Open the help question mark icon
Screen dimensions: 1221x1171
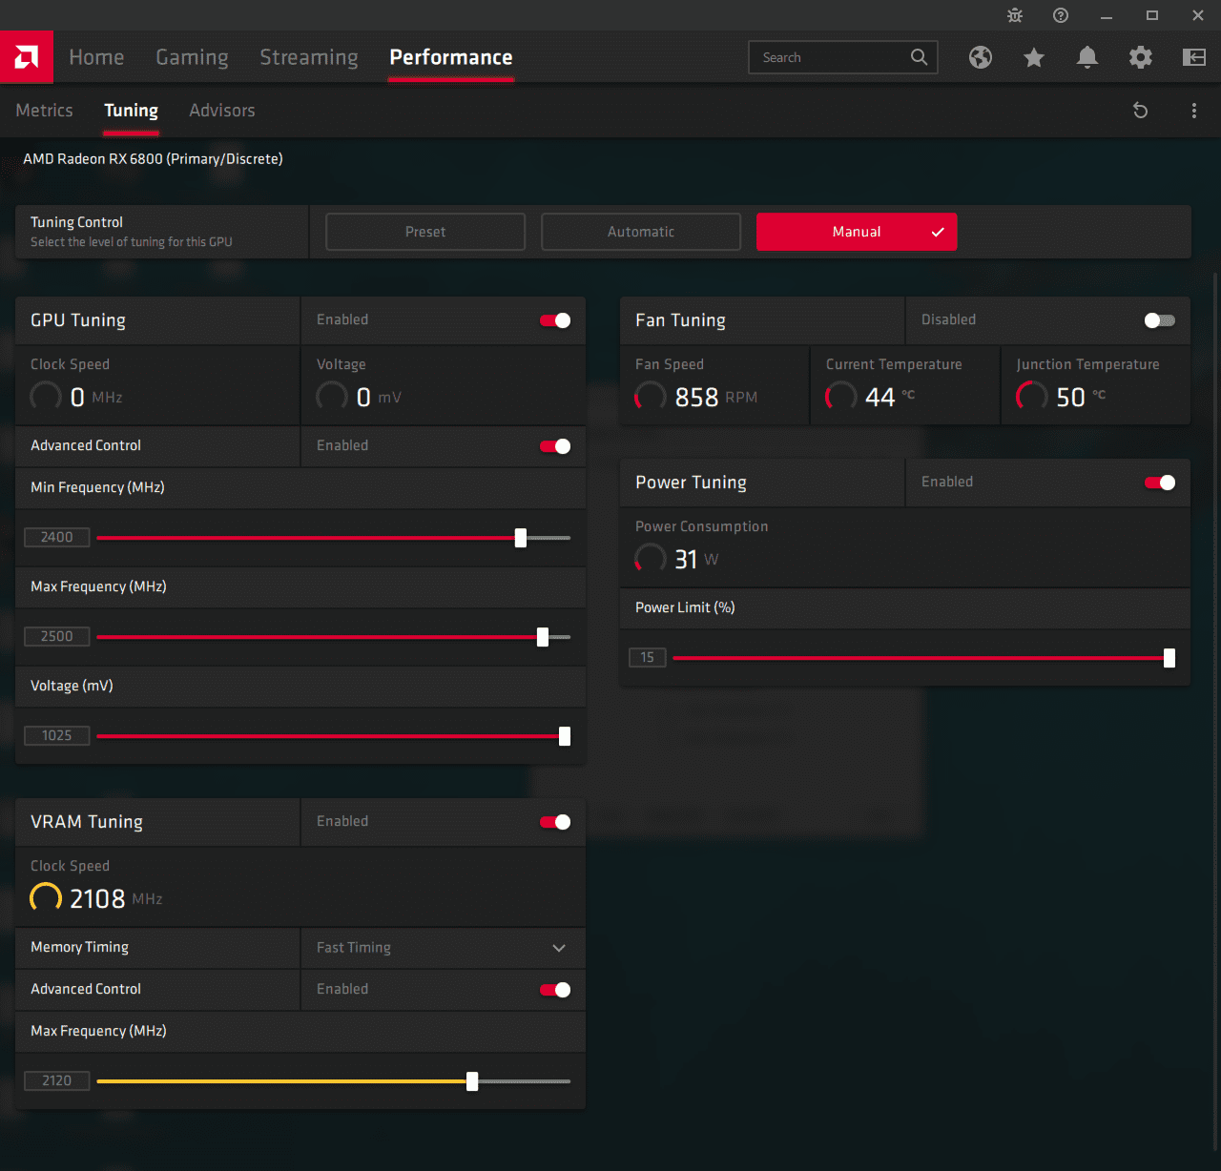[x=1061, y=15]
